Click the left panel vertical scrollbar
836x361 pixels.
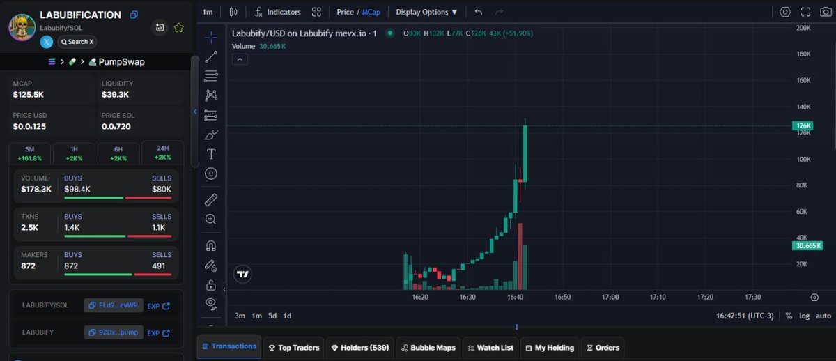pyautogui.click(x=194, y=110)
